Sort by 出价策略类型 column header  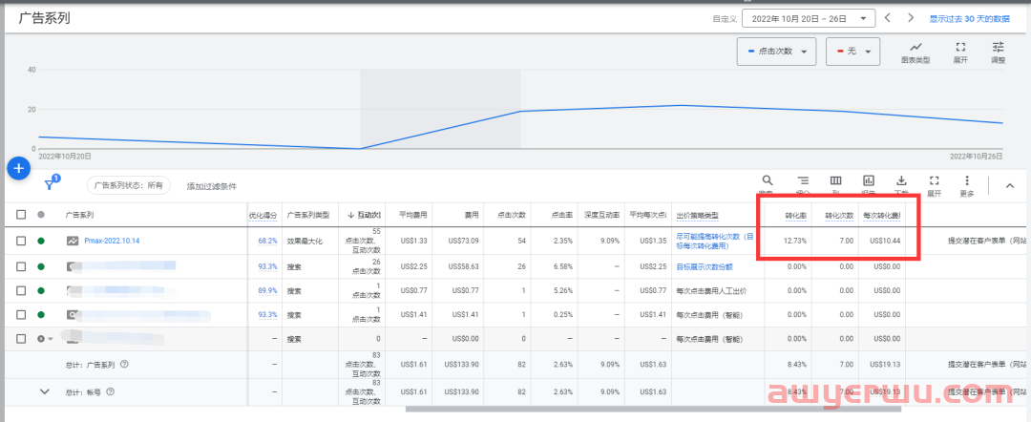pos(698,216)
